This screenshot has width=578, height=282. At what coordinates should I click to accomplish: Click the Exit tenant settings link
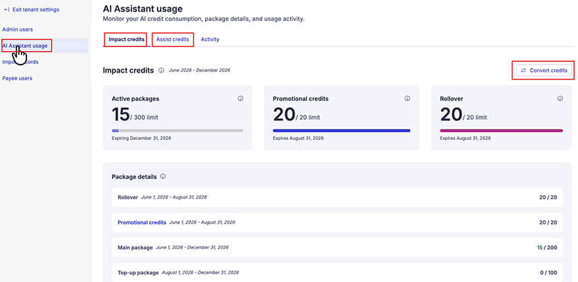(36, 10)
